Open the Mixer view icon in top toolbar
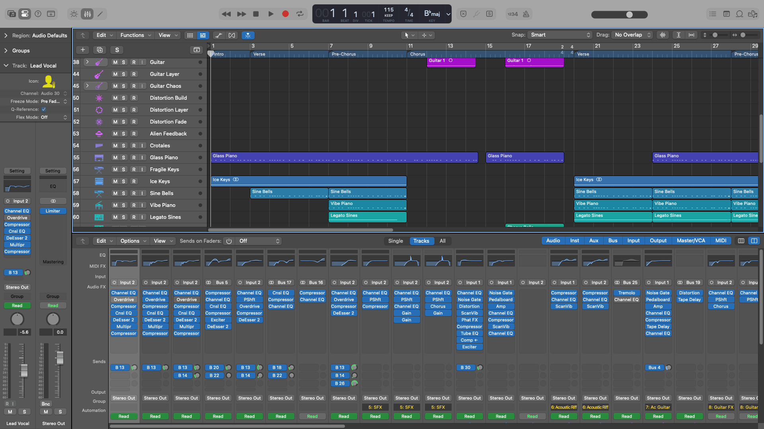764x429 pixels. [x=87, y=14]
